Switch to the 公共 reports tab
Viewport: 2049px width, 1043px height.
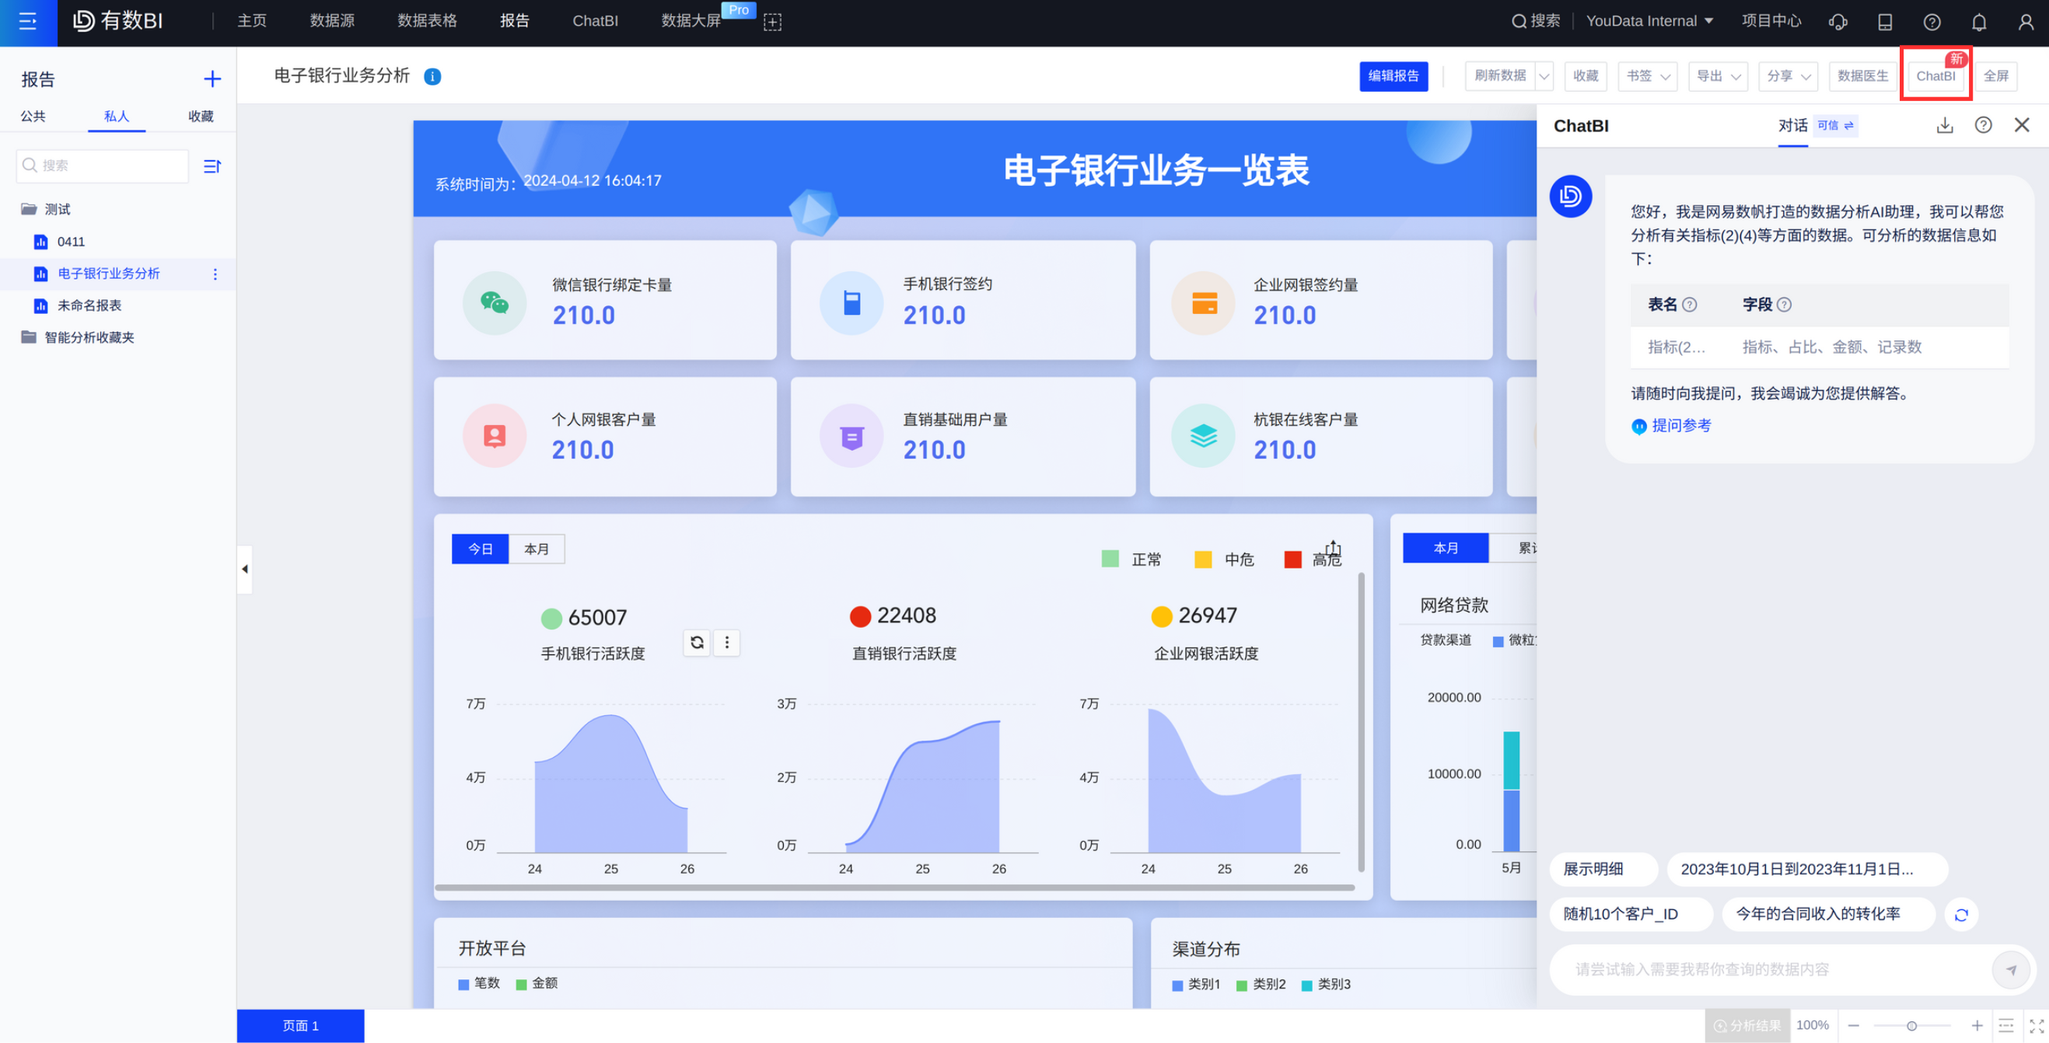(x=33, y=116)
